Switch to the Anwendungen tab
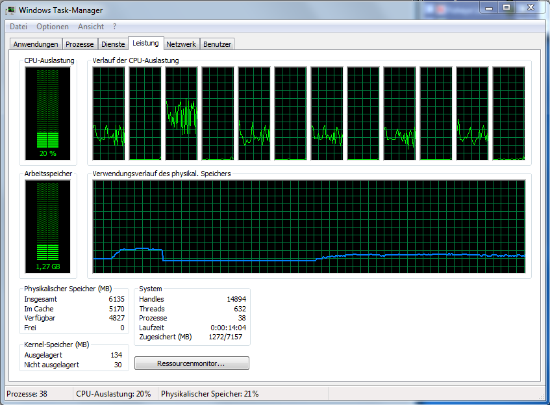Screen dimensions: 550x405 [36, 44]
